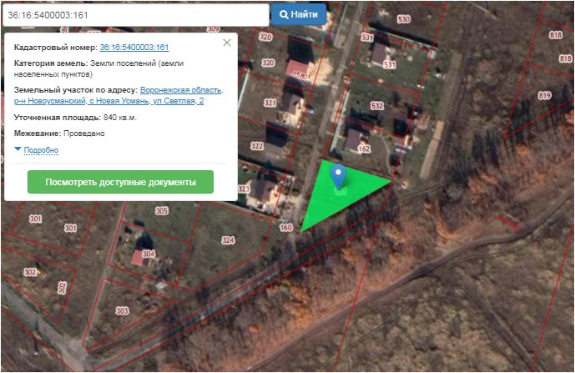This screenshot has width=575, height=373.
Task: Select parcel labeled 305 on map
Action: (x=162, y=211)
